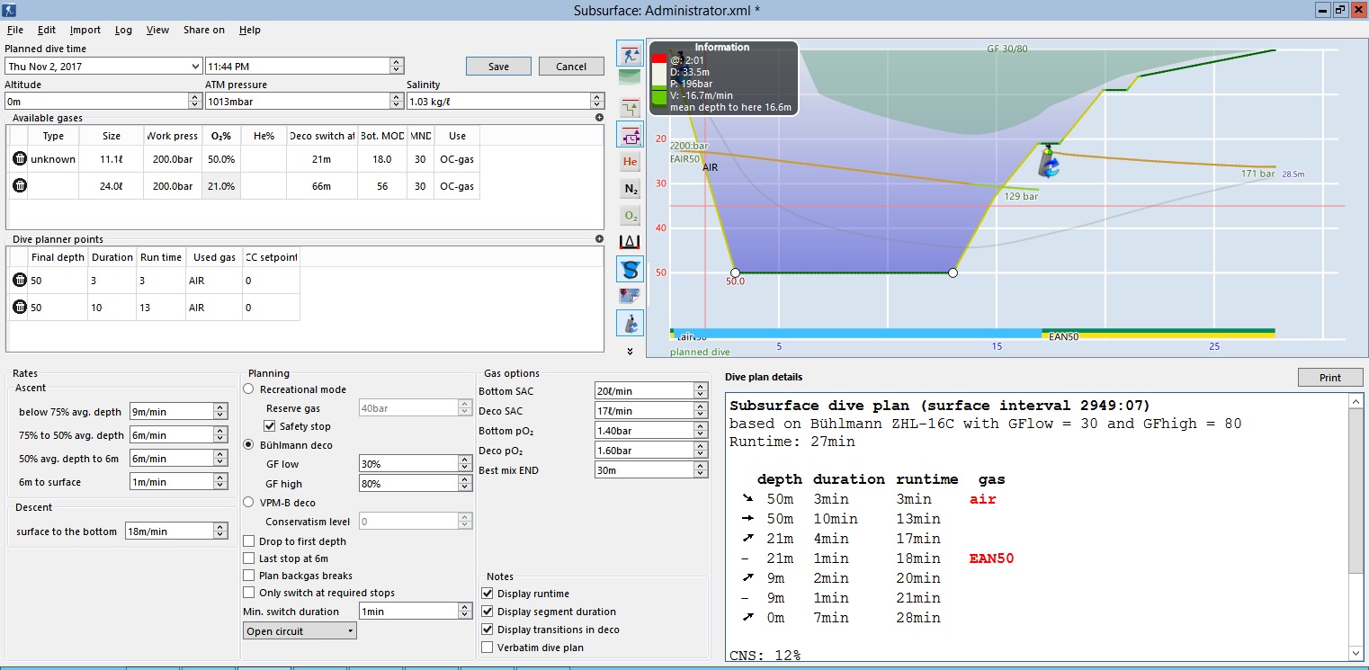Screen dimensions: 1369x670
Task: Show more profile toolbar icons
Action: [x=630, y=351]
